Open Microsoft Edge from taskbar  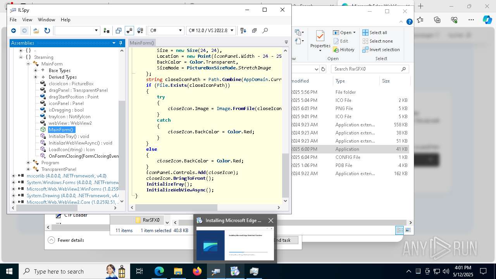(159, 271)
